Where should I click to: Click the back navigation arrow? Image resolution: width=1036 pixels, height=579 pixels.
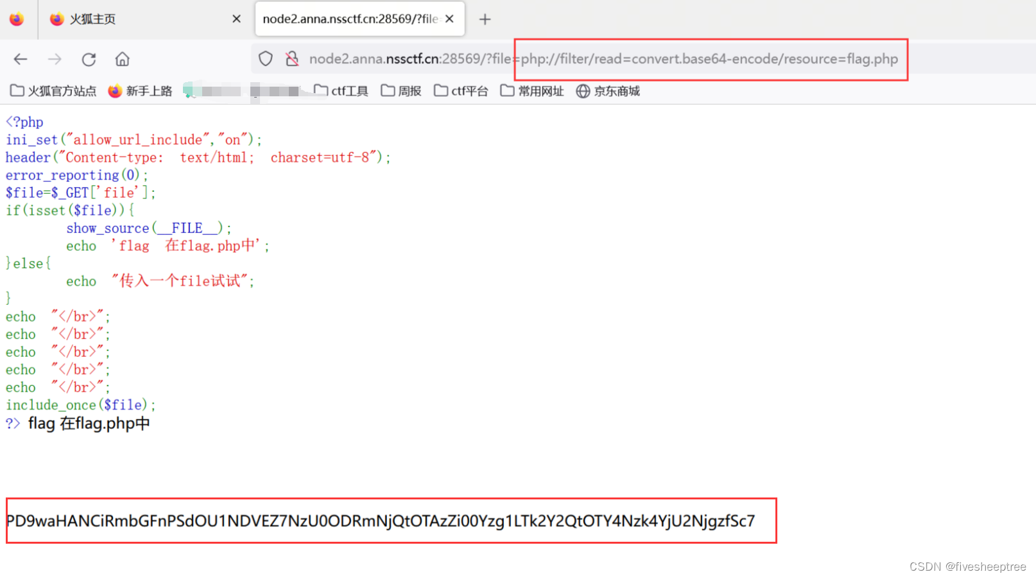click(20, 59)
